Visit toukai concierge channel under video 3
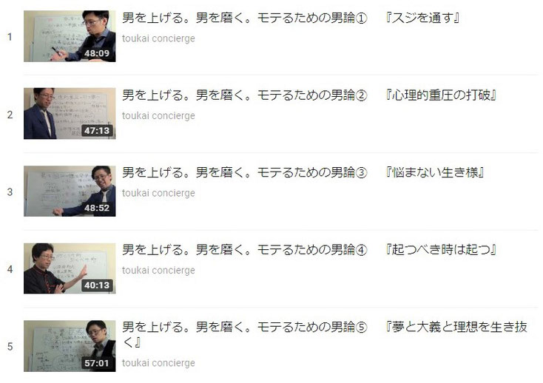Viewport: 543px width, 383px height. tap(158, 193)
